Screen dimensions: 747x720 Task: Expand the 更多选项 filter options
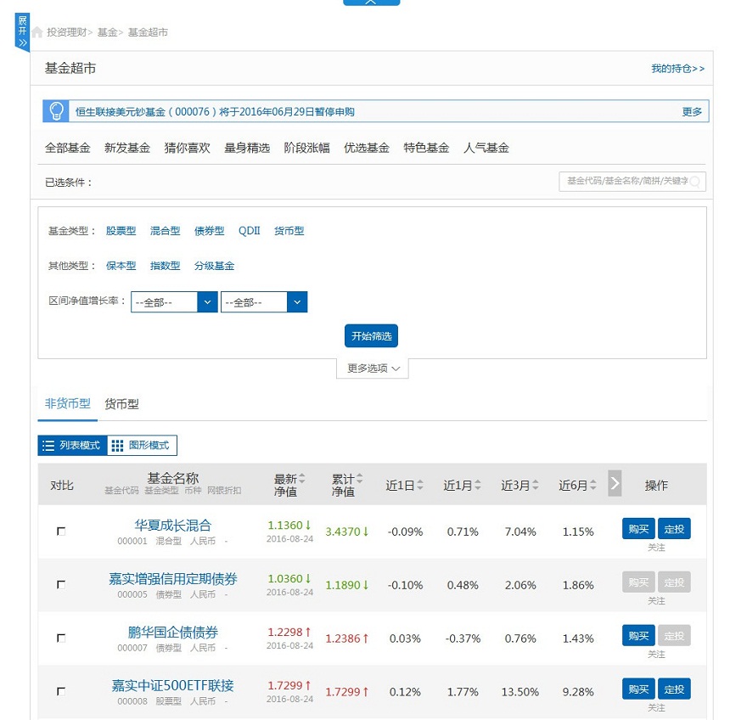[373, 368]
